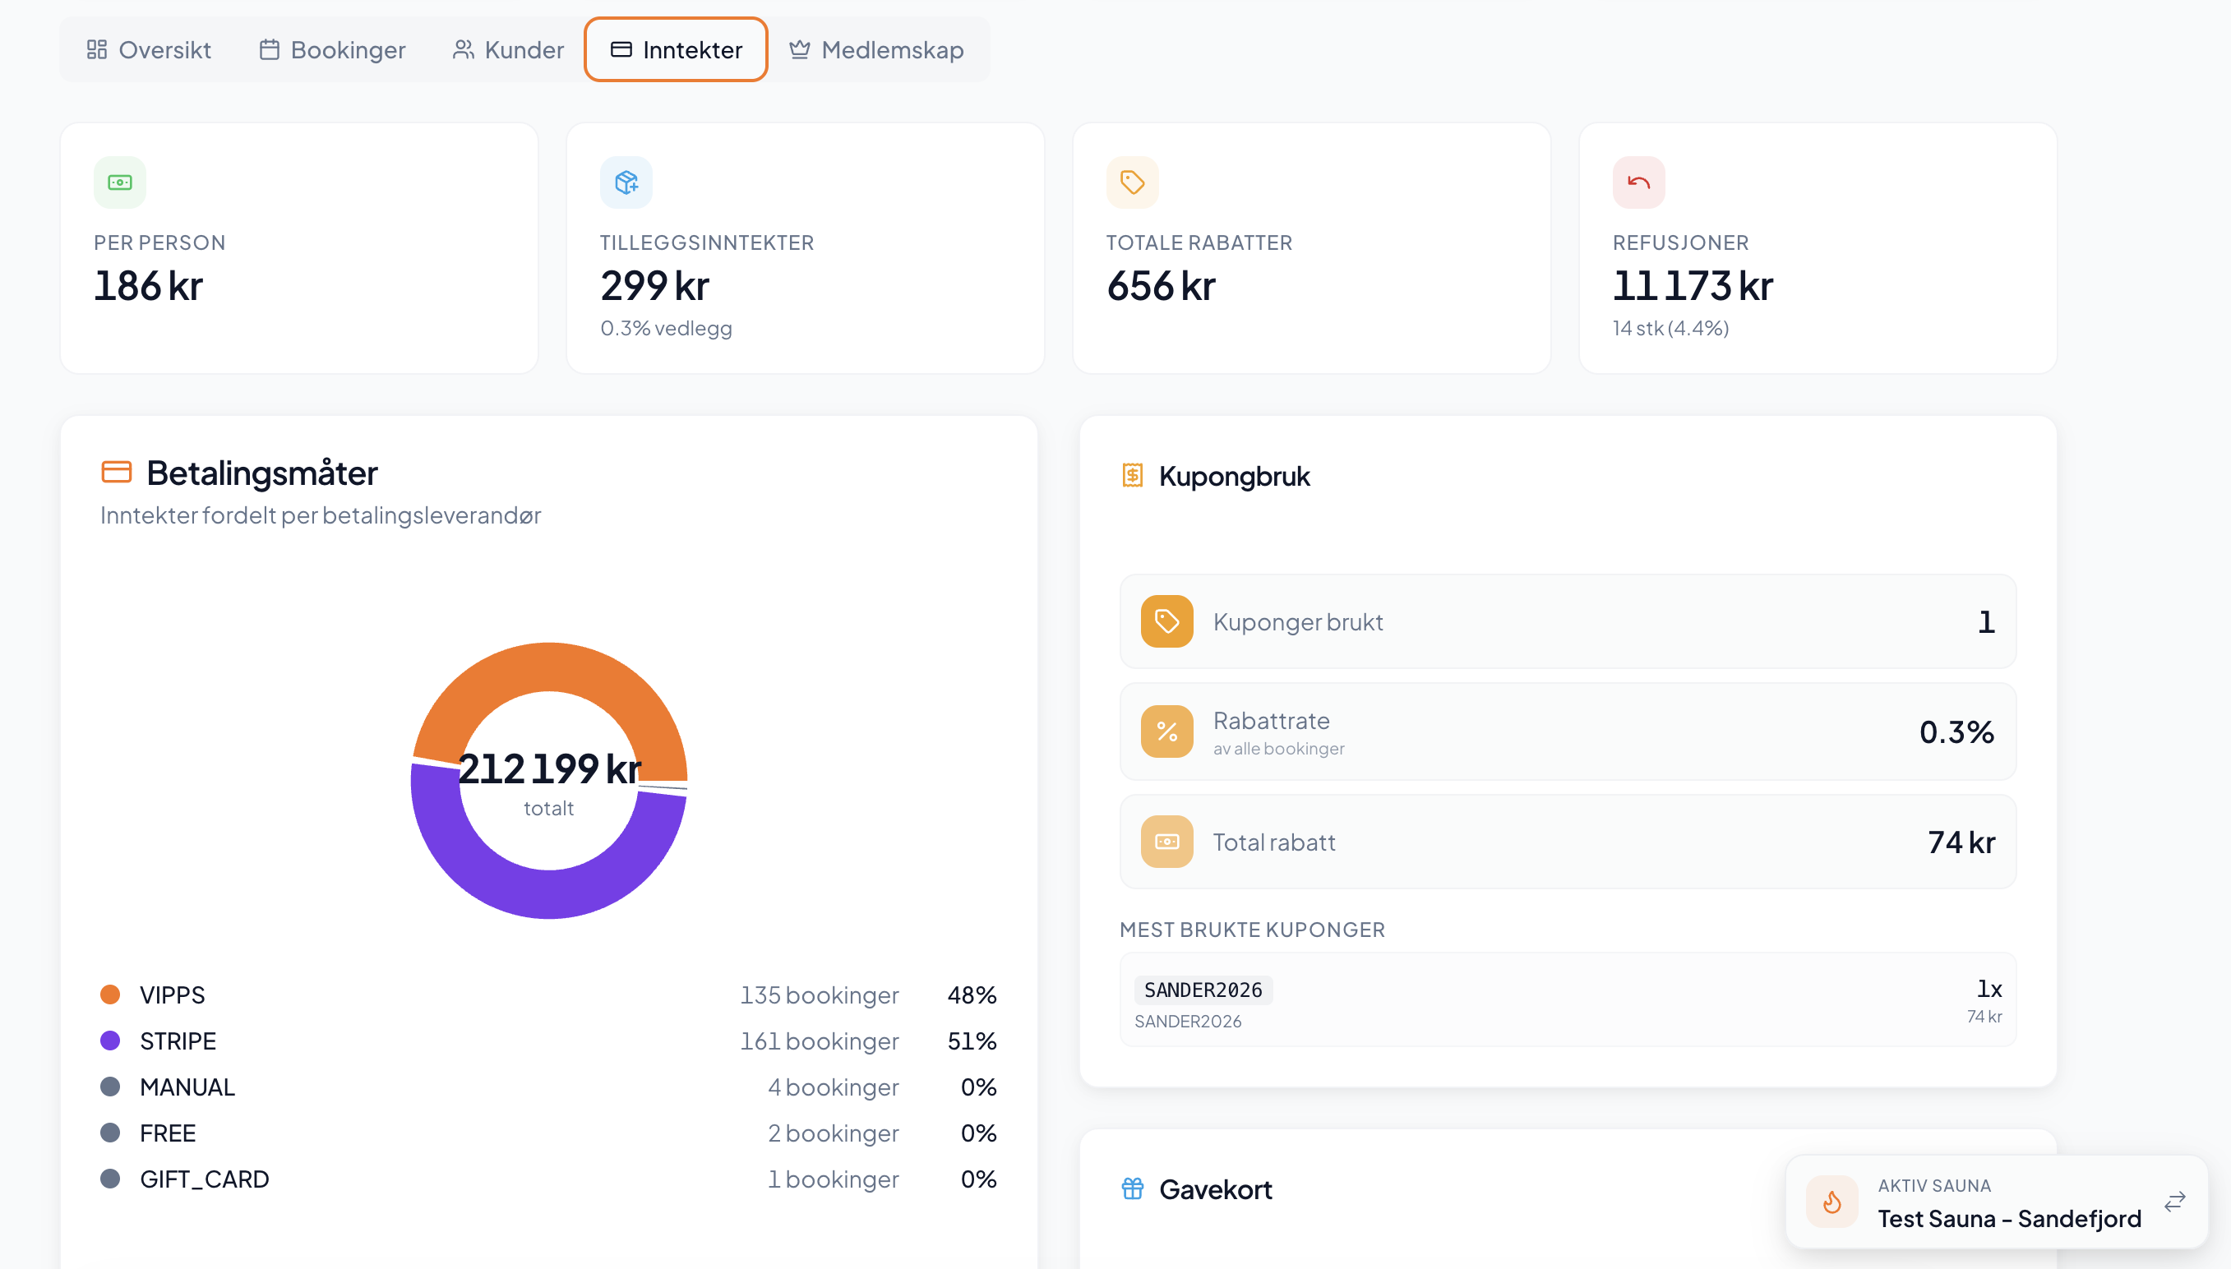Viewport: 2231px width, 1269px height.
Task: Click the banknote icon in Total rabatt row
Action: [x=1167, y=841]
